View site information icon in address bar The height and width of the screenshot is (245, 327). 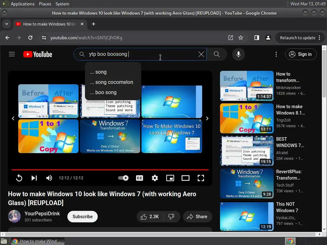[x=44, y=38]
